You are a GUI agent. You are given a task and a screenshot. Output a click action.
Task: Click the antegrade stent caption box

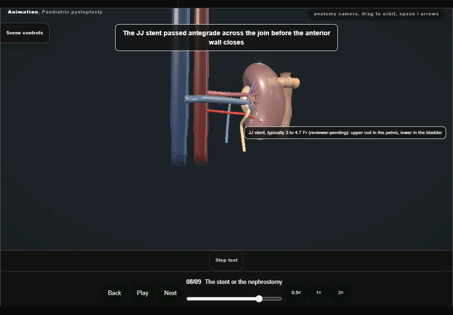(x=226, y=38)
